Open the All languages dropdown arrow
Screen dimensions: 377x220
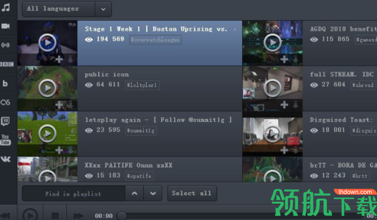(103, 9)
